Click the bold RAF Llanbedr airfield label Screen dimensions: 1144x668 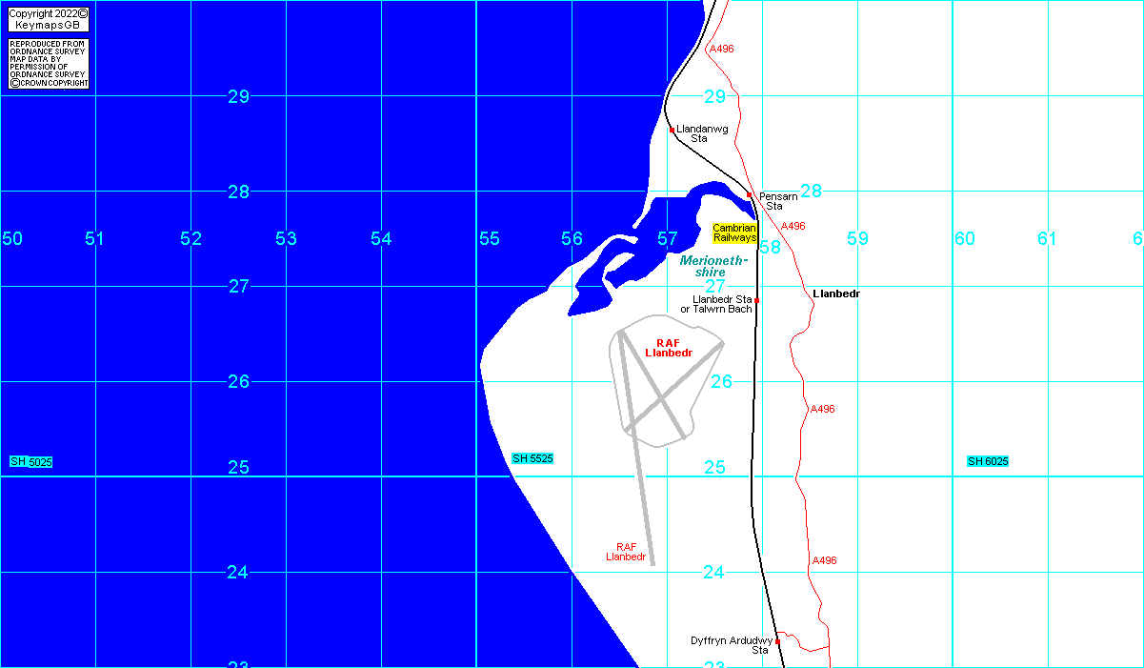coord(667,348)
